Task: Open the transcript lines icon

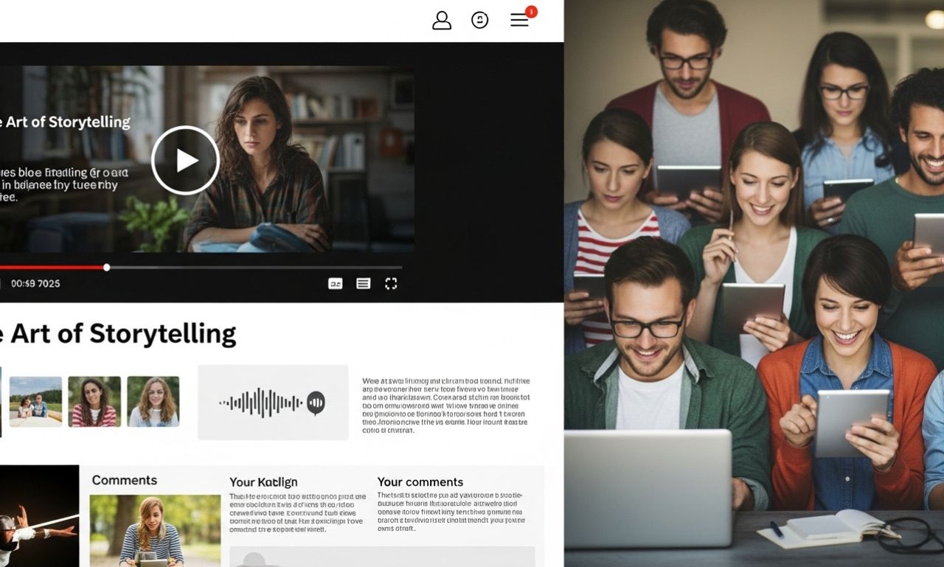Action: [363, 284]
